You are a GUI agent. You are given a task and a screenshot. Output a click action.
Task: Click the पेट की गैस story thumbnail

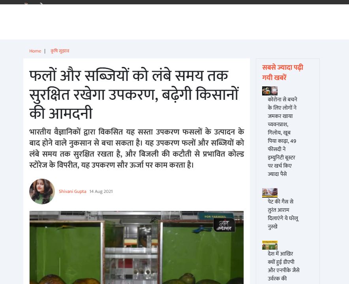(270, 192)
